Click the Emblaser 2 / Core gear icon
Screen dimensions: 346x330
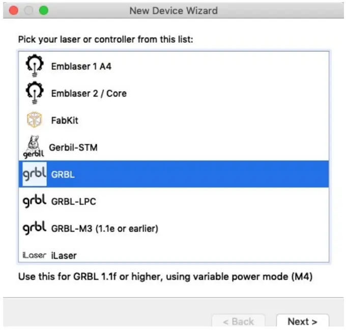coord(35,93)
